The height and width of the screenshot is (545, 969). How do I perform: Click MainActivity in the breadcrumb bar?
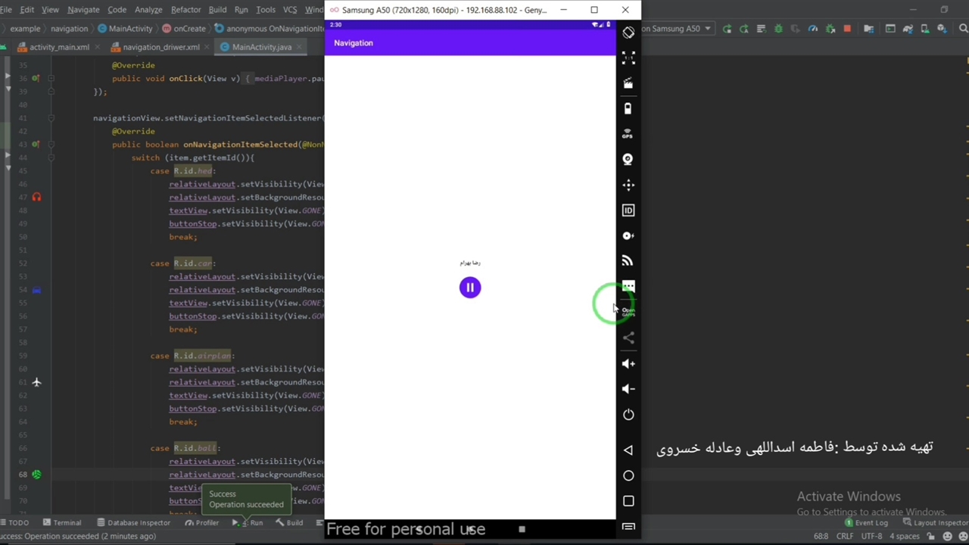click(x=130, y=29)
